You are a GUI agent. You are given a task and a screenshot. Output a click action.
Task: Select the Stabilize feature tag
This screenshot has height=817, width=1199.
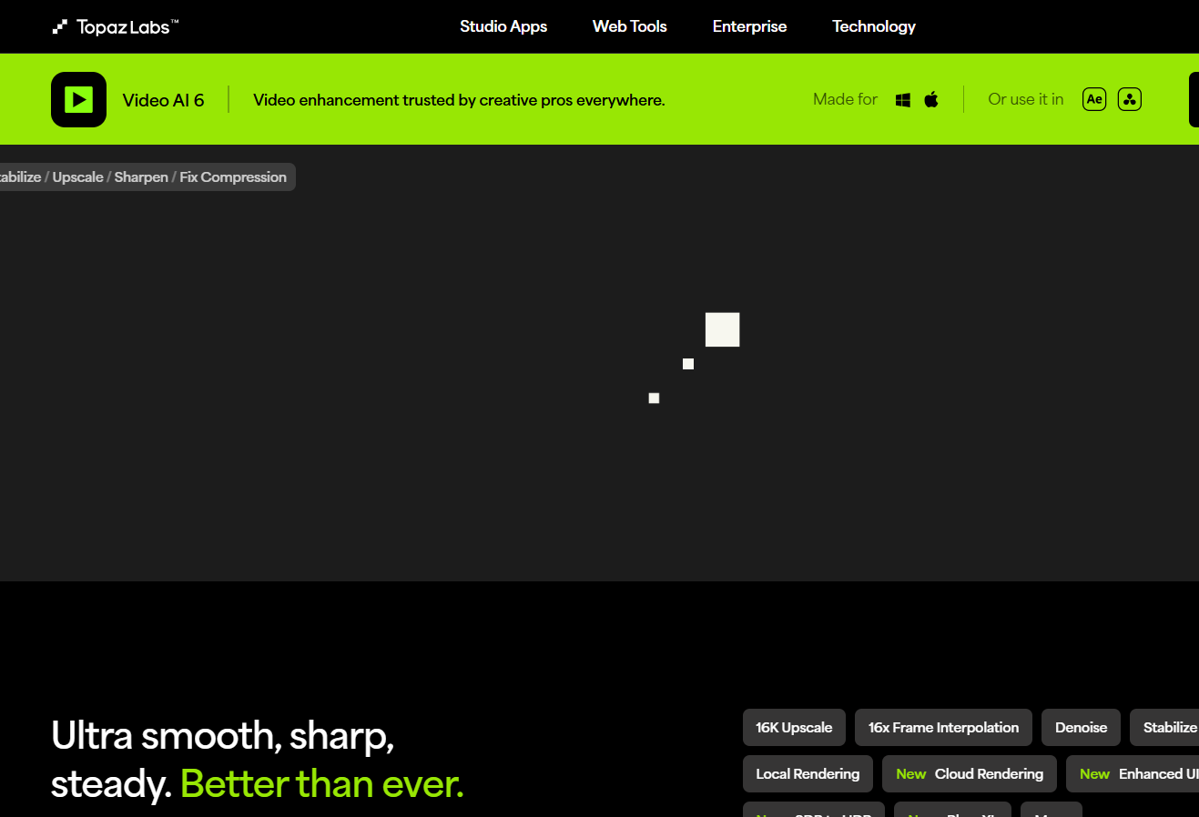tap(1164, 727)
